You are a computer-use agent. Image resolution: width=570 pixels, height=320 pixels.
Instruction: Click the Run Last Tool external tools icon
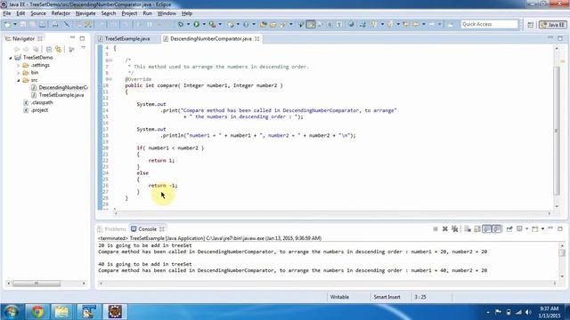point(212,24)
